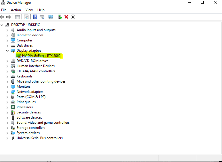
Task: Click the blue Help question-mark icon
Action: coord(35,17)
